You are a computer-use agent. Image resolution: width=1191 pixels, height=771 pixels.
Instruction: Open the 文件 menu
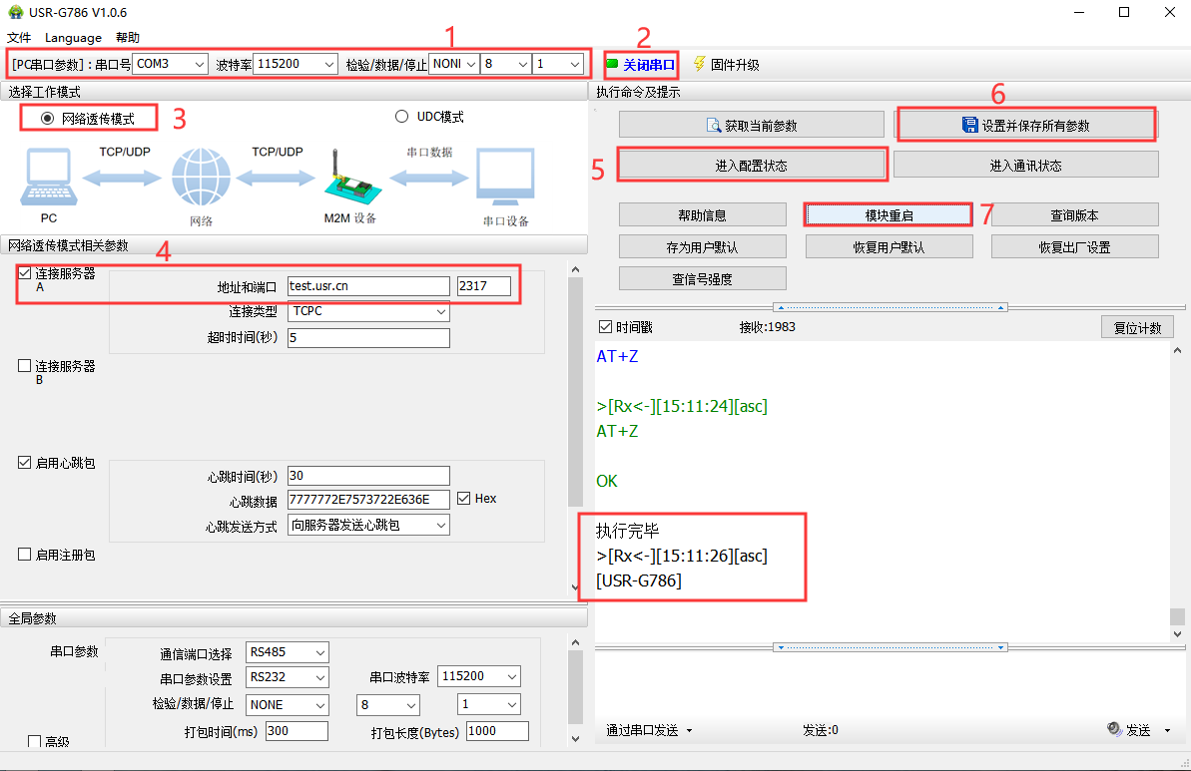click(x=19, y=38)
